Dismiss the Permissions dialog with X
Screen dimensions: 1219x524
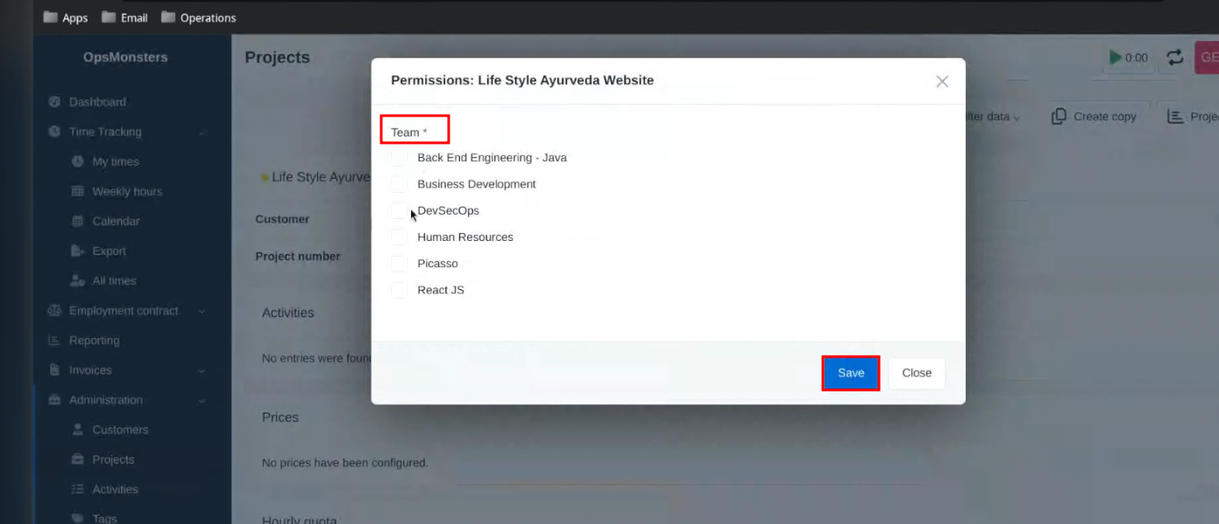click(942, 81)
